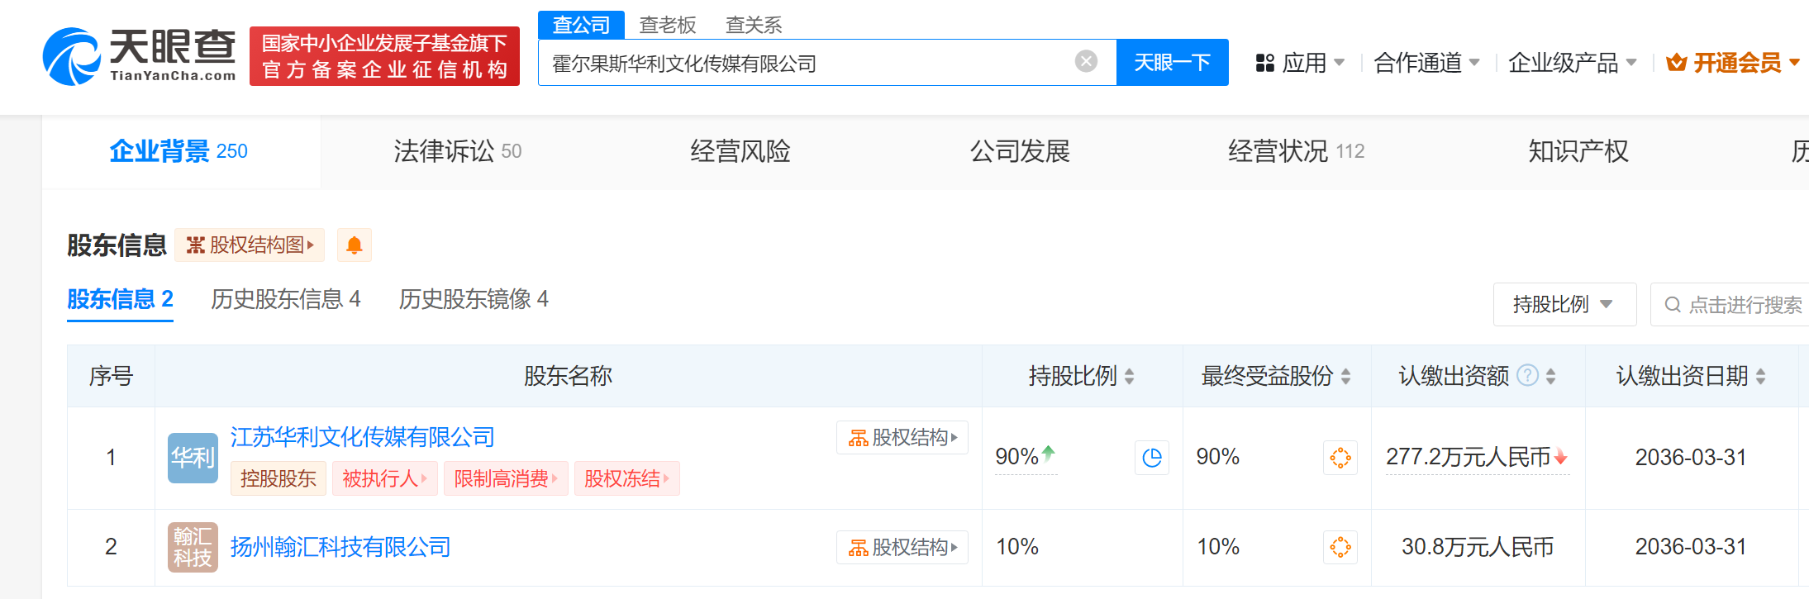Click the TianYanCha logo icon
1809x599 pixels.
pyautogui.click(x=72, y=56)
